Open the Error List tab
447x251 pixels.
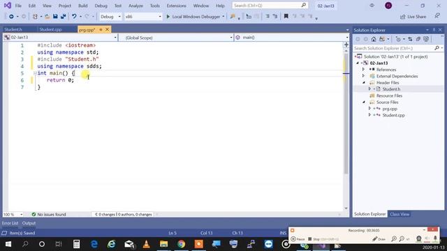click(x=10, y=223)
